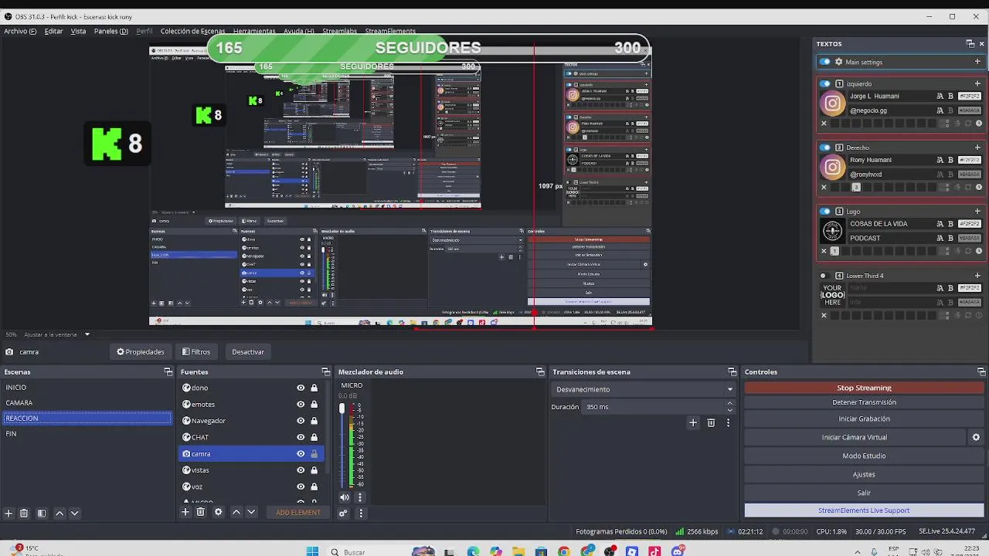The height and width of the screenshot is (556, 989).
Task: Click Iniciar Cámara Virtual
Action: point(855,437)
